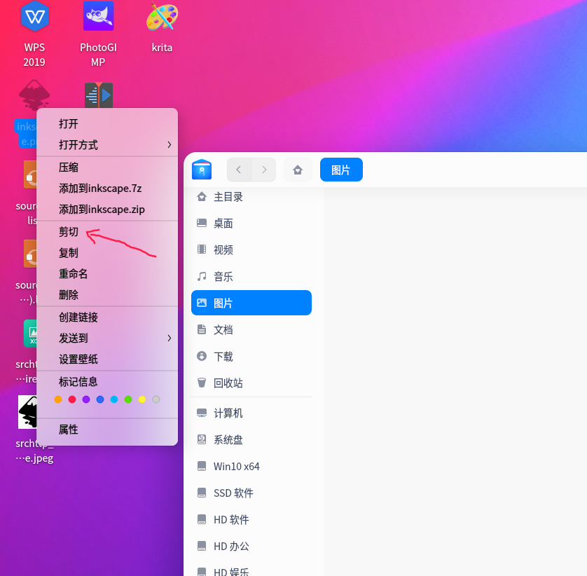Tag file with dark blue color dot

(100, 399)
